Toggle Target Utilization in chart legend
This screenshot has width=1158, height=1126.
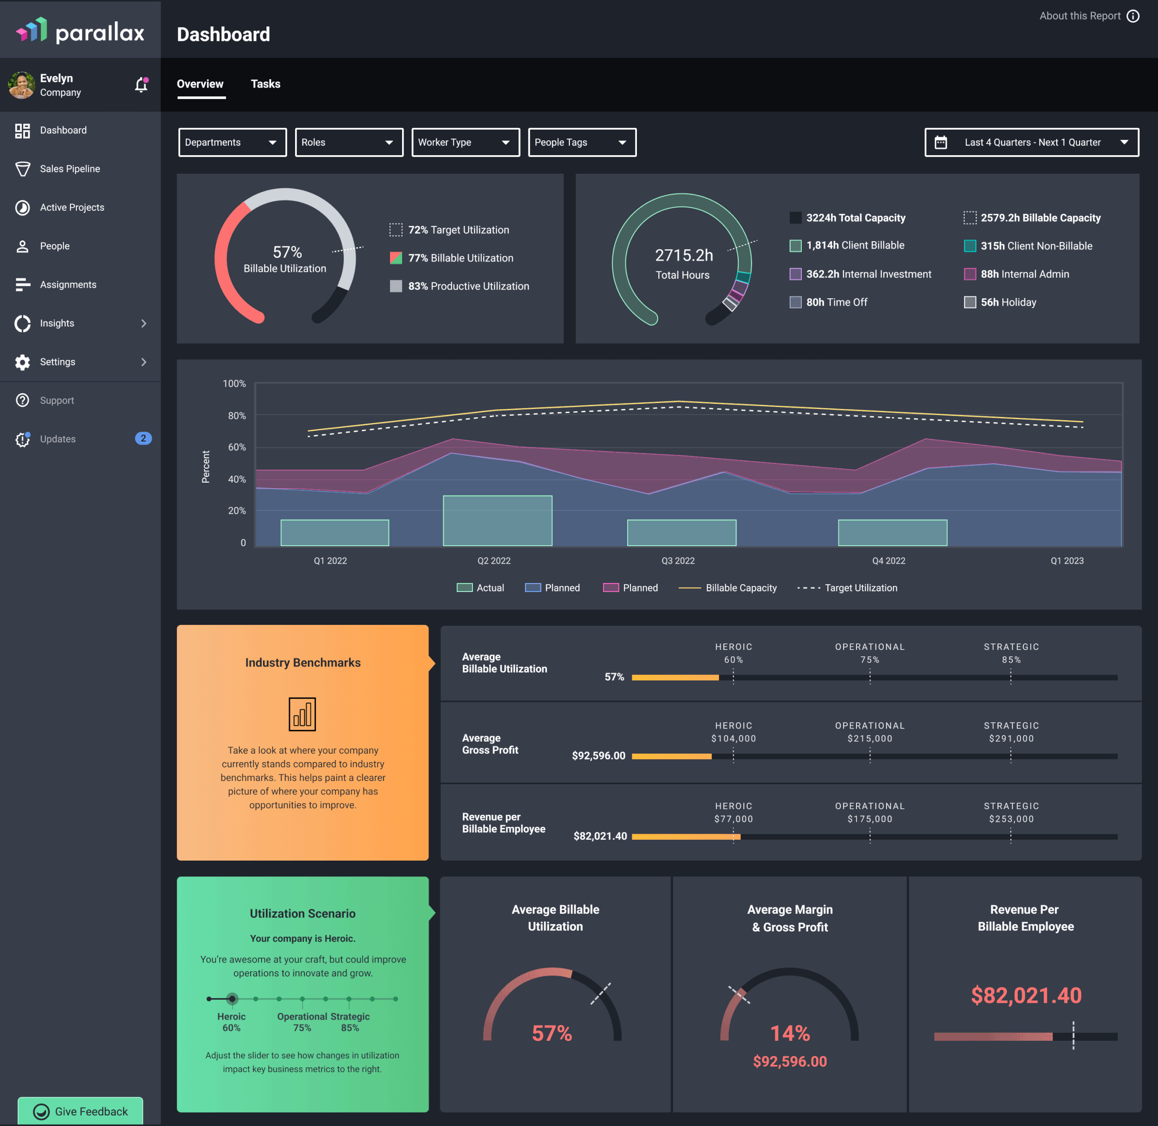pyautogui.click(x=847, y=588)
